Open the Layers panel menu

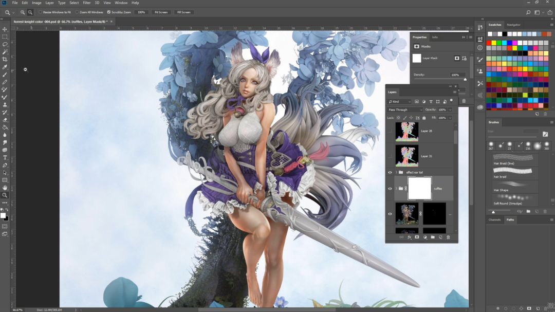coord(455,92)
